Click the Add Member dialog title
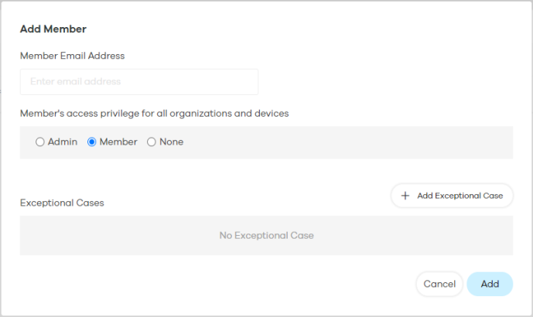Viewport: 533px width, 317px height. [x=53, y=29]
